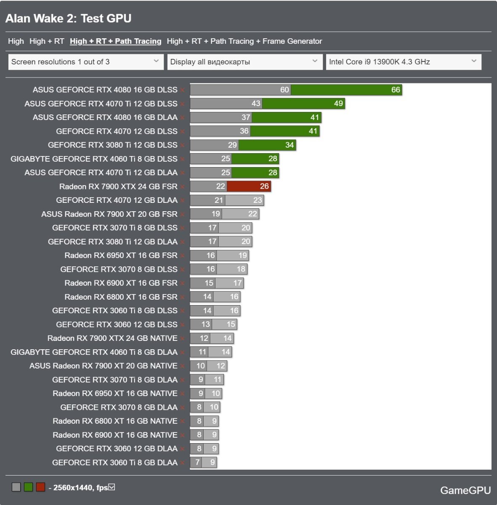Click x beside GEFORCE RTX 3070 8 GB DLAA

182,408
